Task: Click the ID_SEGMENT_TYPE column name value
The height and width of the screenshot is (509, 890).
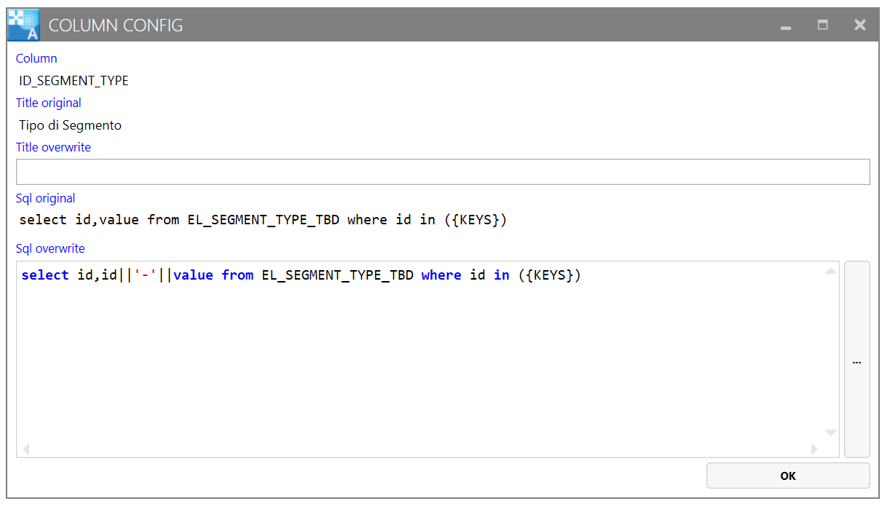Action: [x=74, y=81]
